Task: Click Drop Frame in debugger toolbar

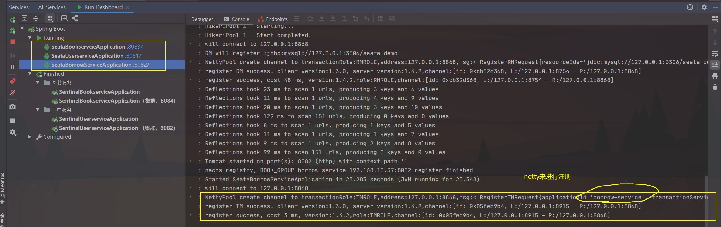Action: point(355,19)
